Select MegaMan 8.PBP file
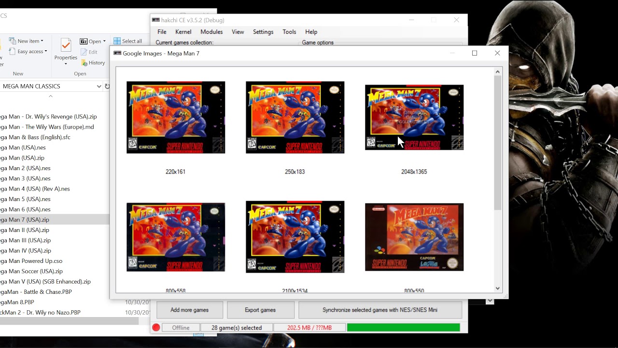 click(17, 302)
